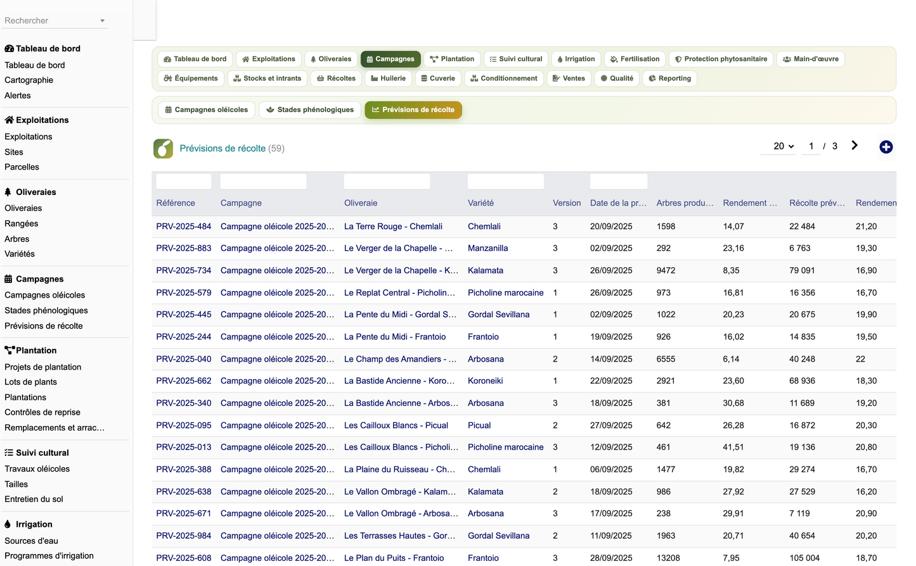Sort by Version column header
The image size is (916, 566).
(567, 203)
